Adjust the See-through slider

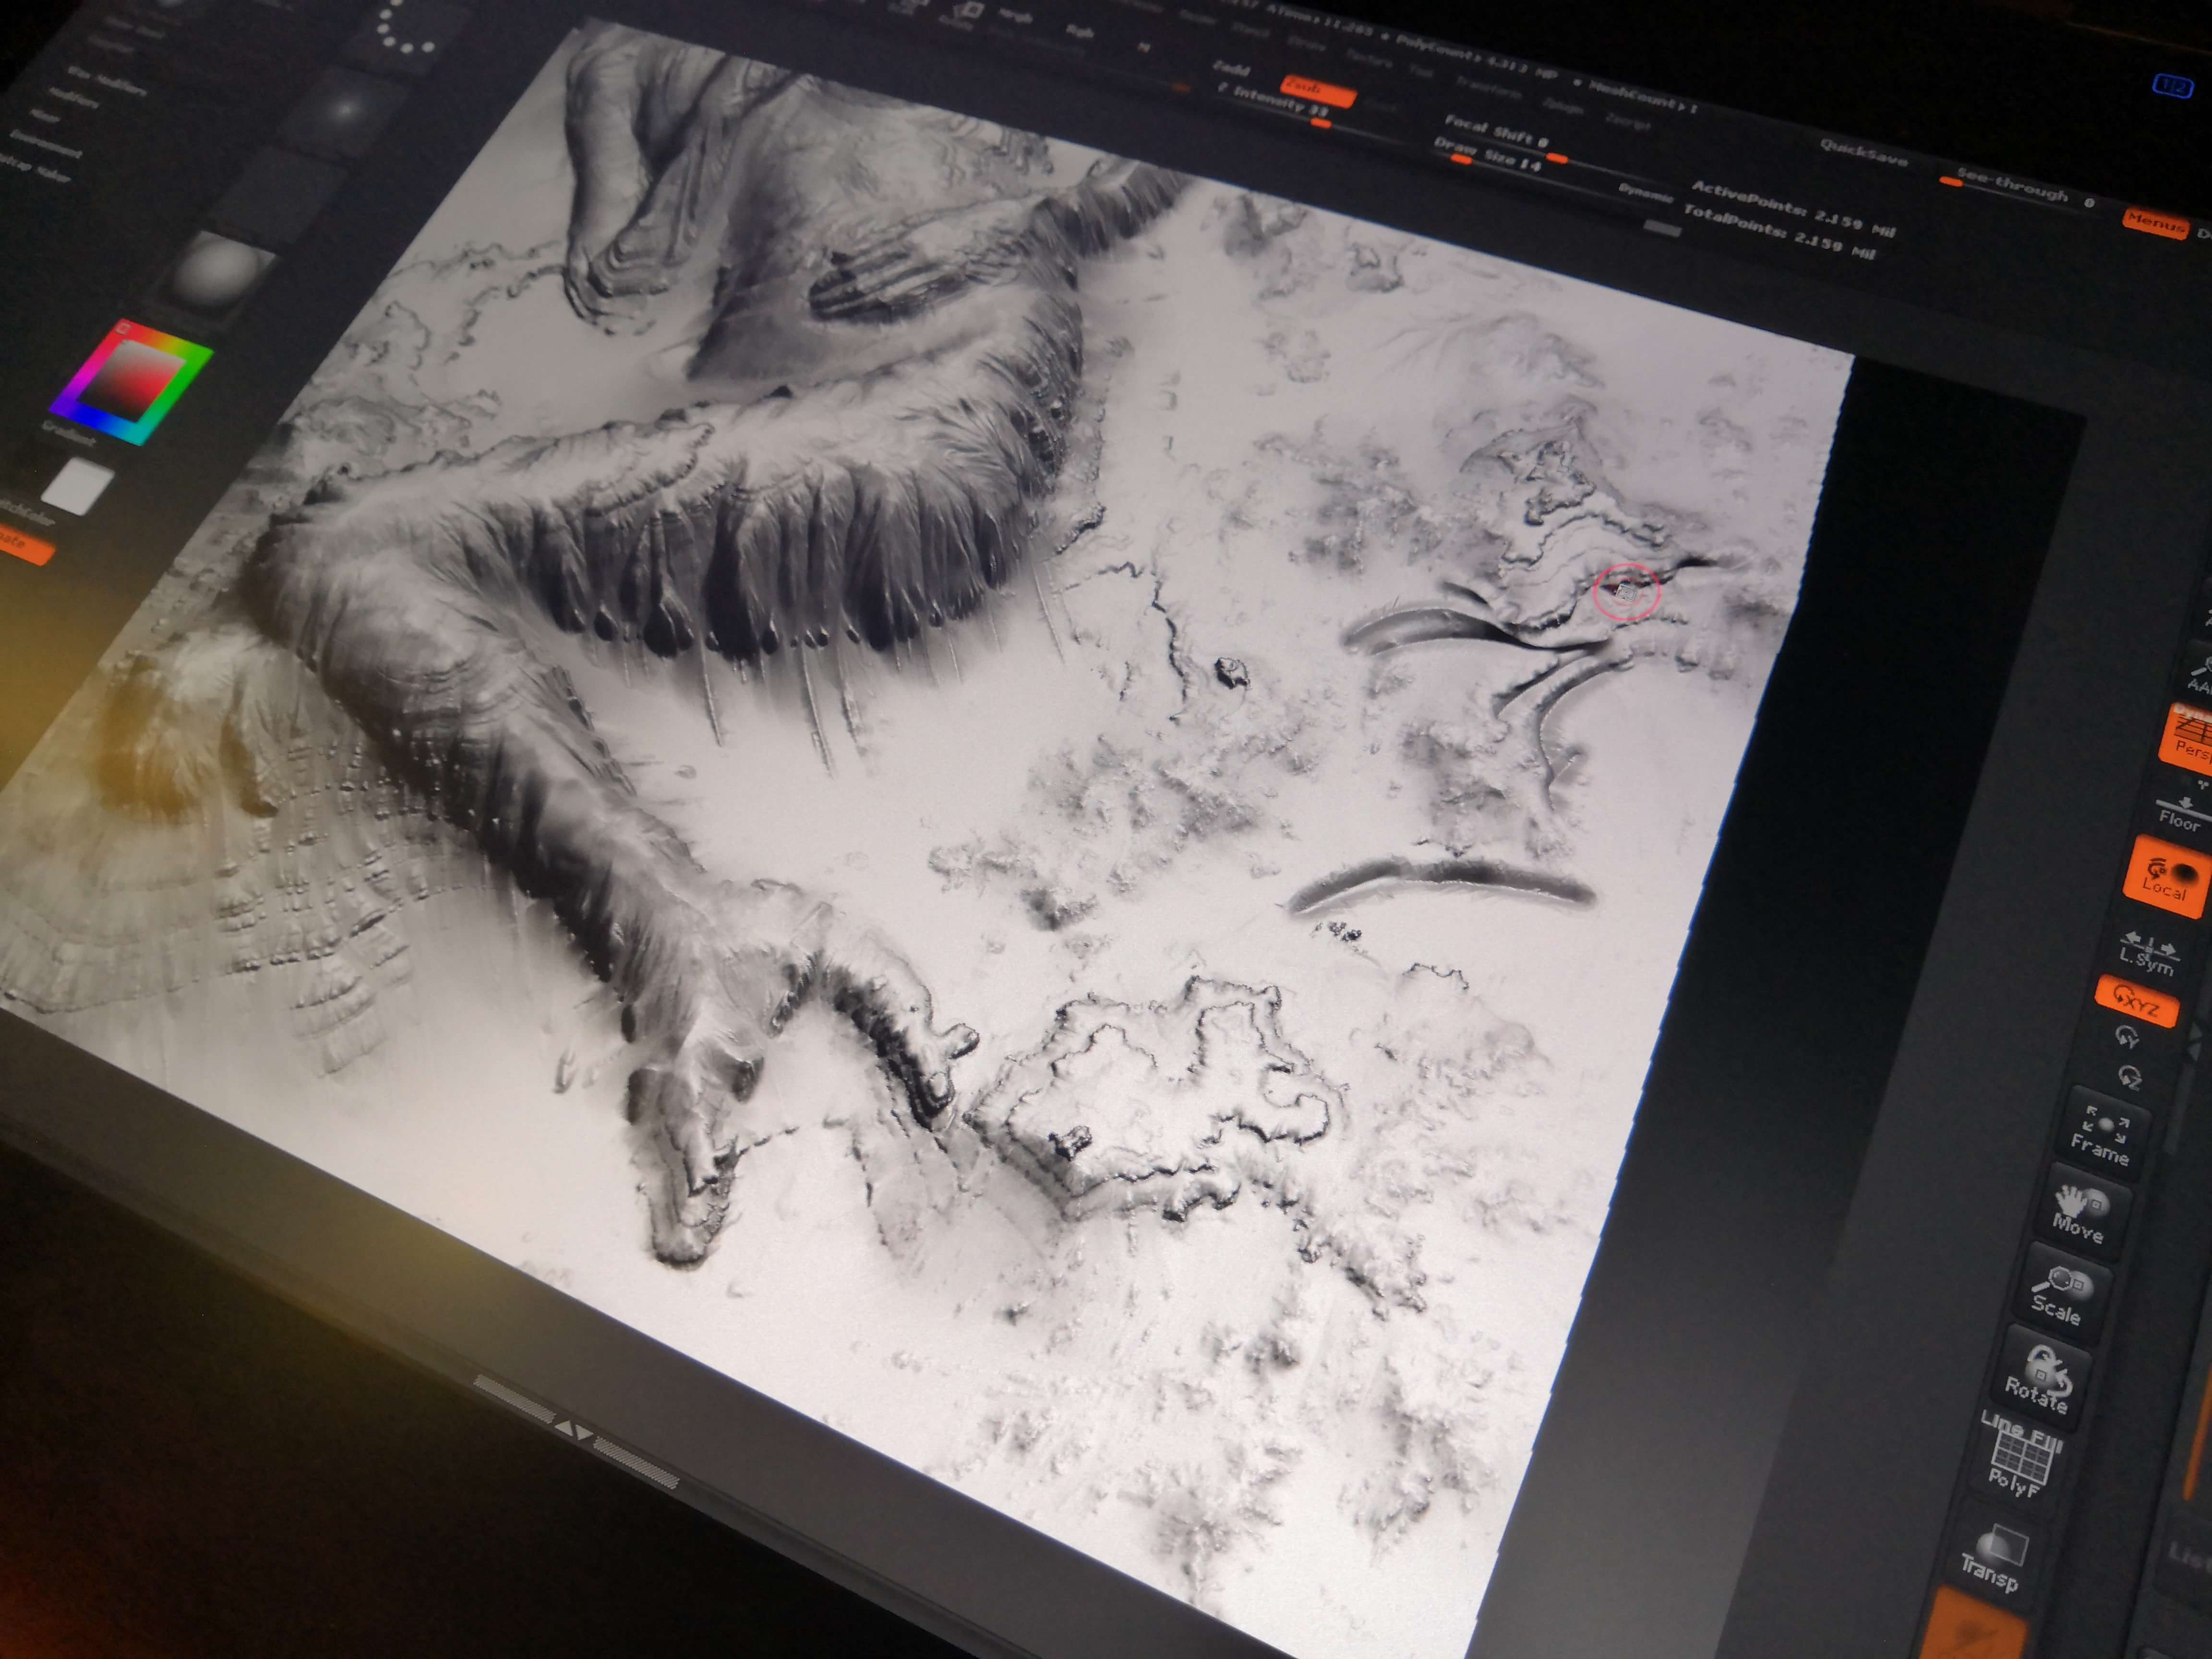click(x=2018, y=187)
